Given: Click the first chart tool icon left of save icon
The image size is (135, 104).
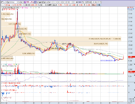Looking at the screenshot, I should click(x=83, y=2).
